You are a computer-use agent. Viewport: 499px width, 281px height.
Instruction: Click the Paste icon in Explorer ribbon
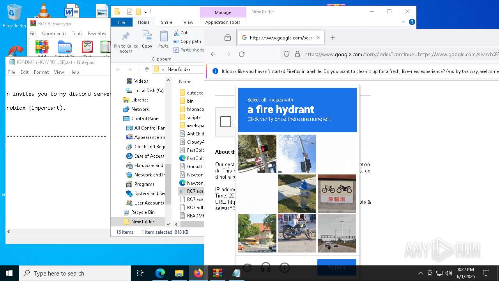(x=163, y=36)
